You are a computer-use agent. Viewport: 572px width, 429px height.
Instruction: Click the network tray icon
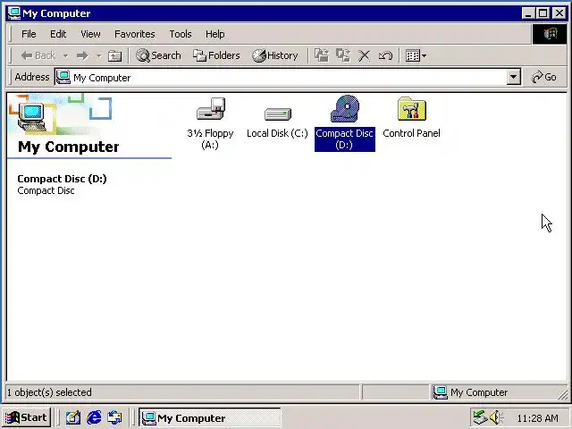479,417
